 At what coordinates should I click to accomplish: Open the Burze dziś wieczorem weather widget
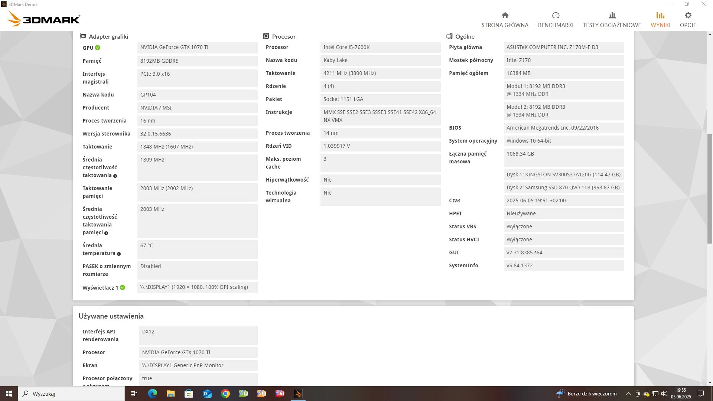point(586,394)
